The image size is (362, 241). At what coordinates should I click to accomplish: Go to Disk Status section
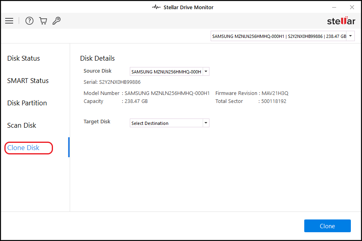coord(23,58)
